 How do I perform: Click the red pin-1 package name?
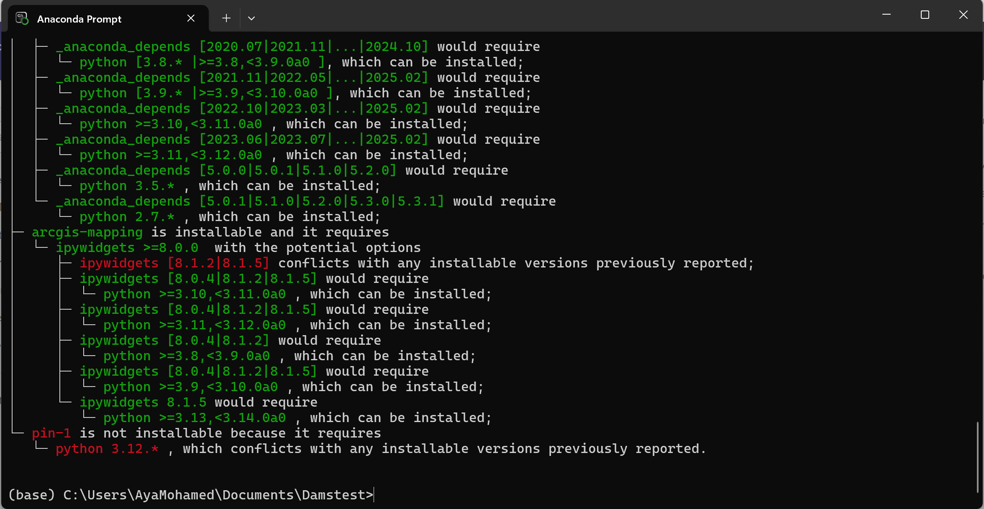(x=51, y=433)
